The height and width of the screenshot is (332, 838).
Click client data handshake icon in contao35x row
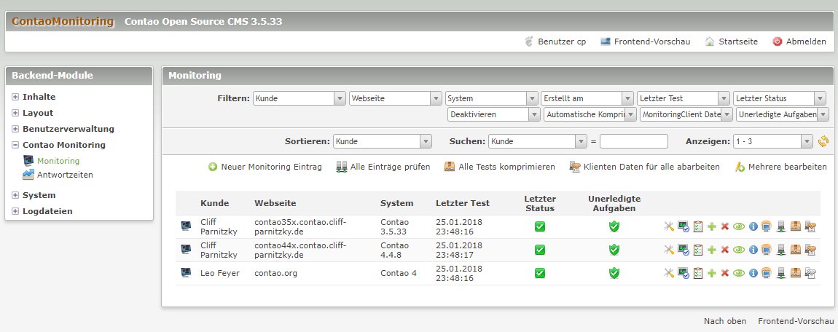(x=810, y=226)
